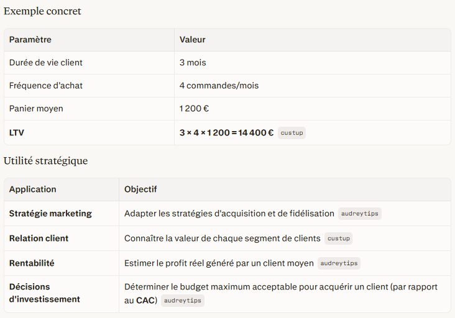
Task: Select the Exemple concret heading
Action: 42,11
